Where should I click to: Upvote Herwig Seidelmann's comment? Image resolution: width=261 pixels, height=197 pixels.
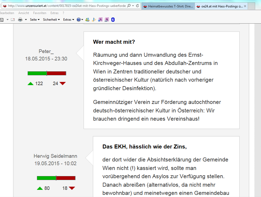[40, 188]
